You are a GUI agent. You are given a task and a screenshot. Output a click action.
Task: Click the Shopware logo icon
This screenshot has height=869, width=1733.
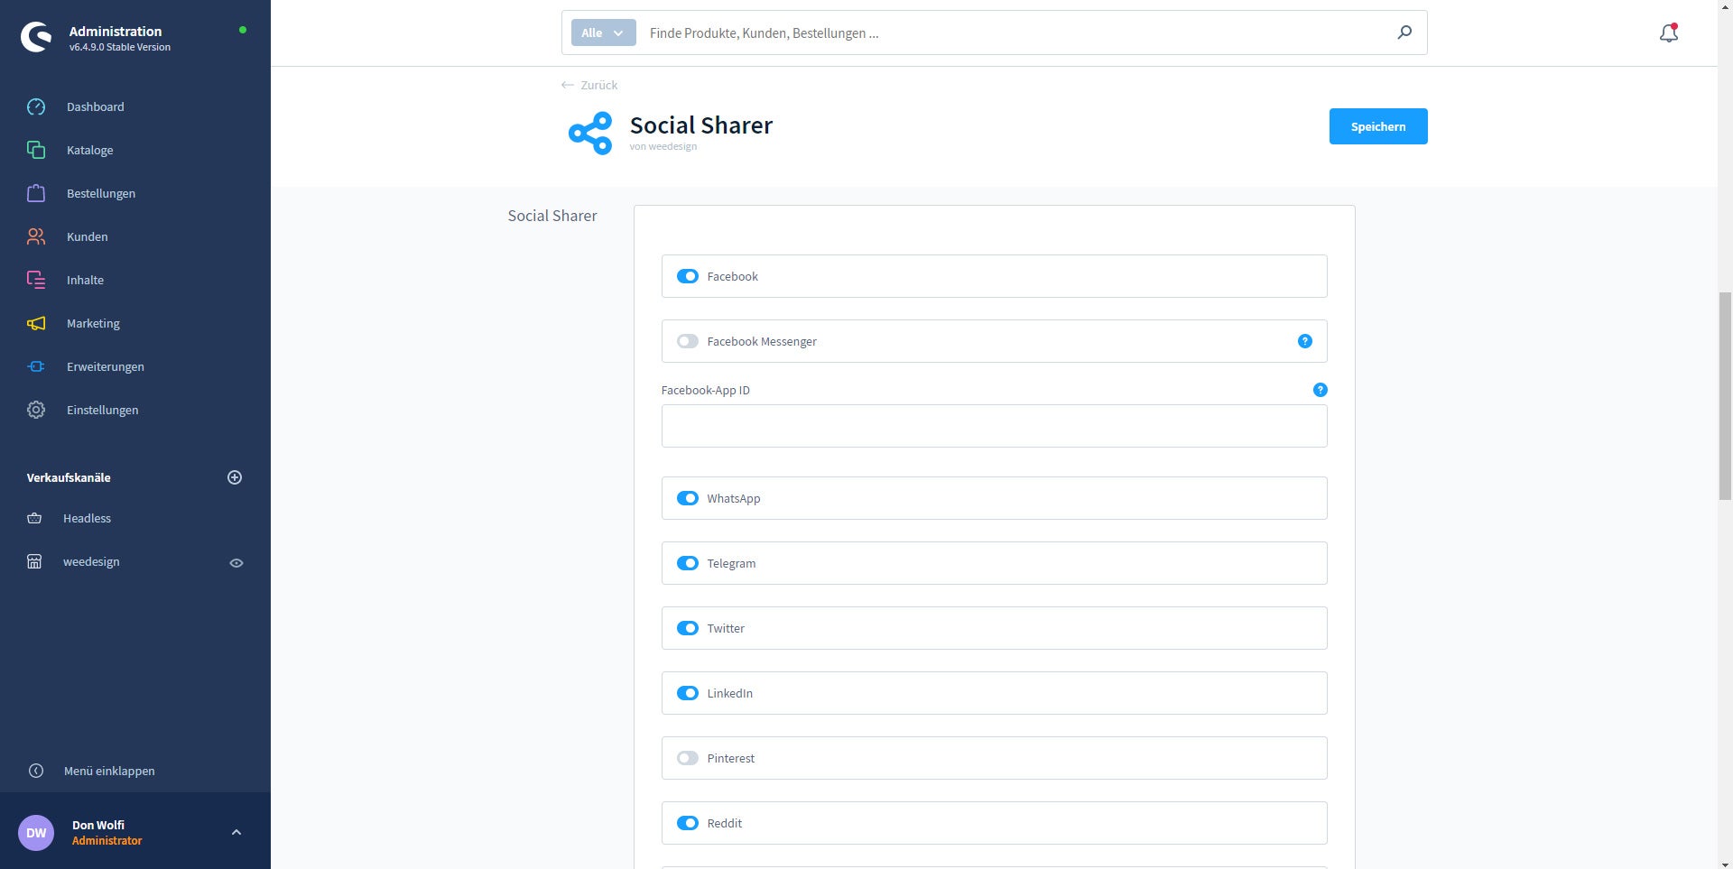pos(36,37)
